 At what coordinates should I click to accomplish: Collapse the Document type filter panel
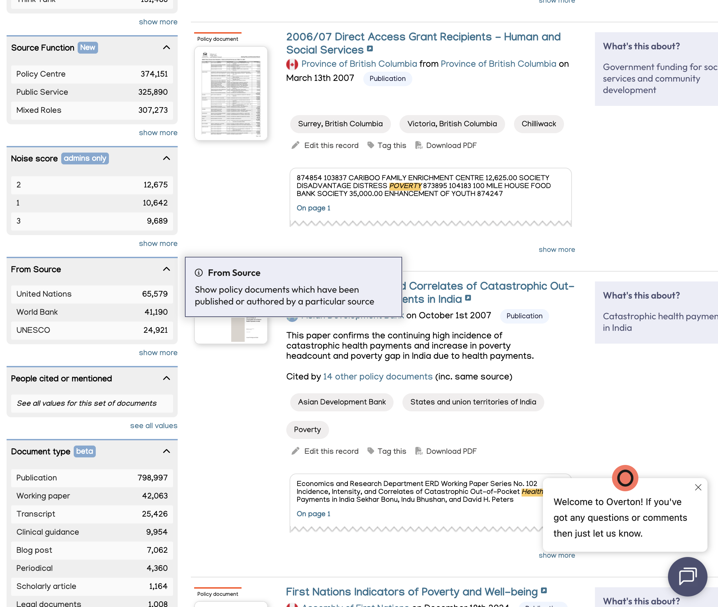[166, 451]
